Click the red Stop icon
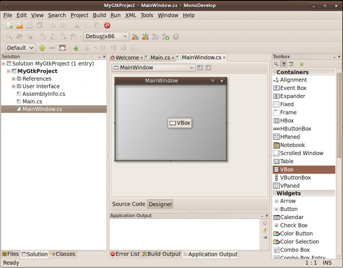 (x=107, y=25)
